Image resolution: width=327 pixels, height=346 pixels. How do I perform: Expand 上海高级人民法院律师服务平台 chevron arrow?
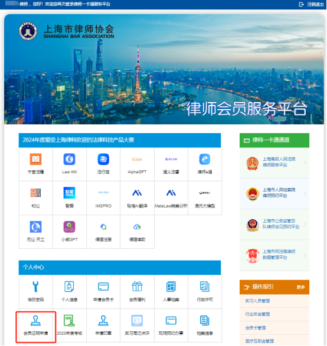305,163
